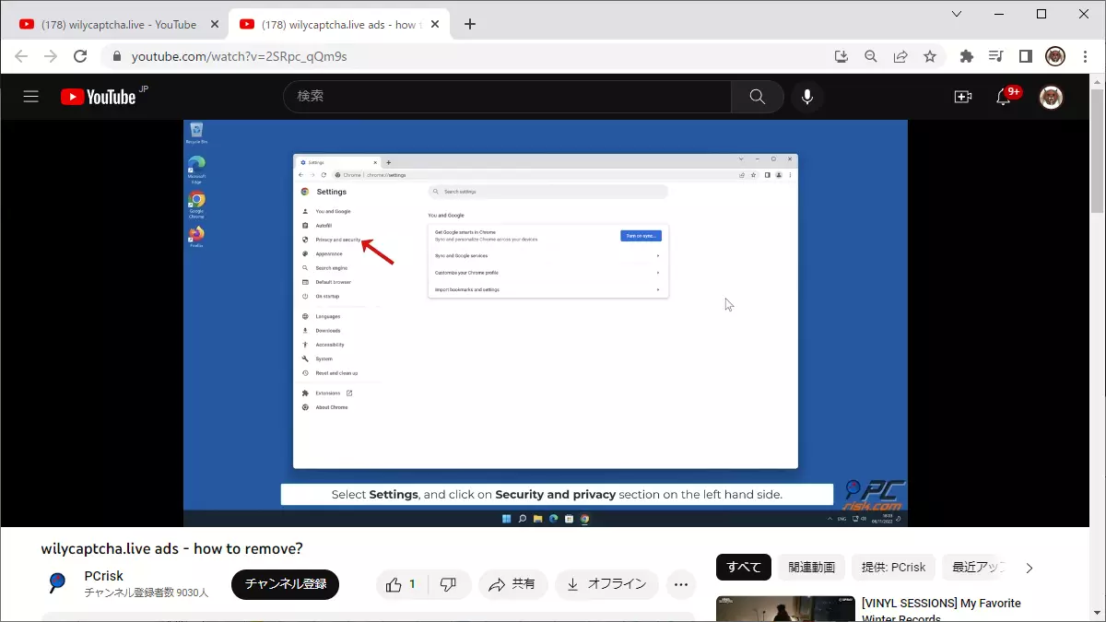The image size is (1106, 622).
Task: Click the 共有 share button
Action: click(512, 584)
